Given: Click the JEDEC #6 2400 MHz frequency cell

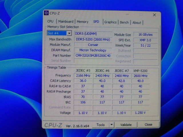Looking at the screenshot, I should 102,76.
